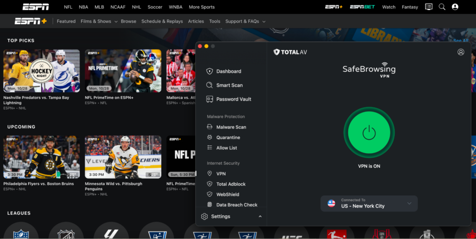Open the Password Vault safe icon
Screen dimensions: 476x239
point(210,99)
